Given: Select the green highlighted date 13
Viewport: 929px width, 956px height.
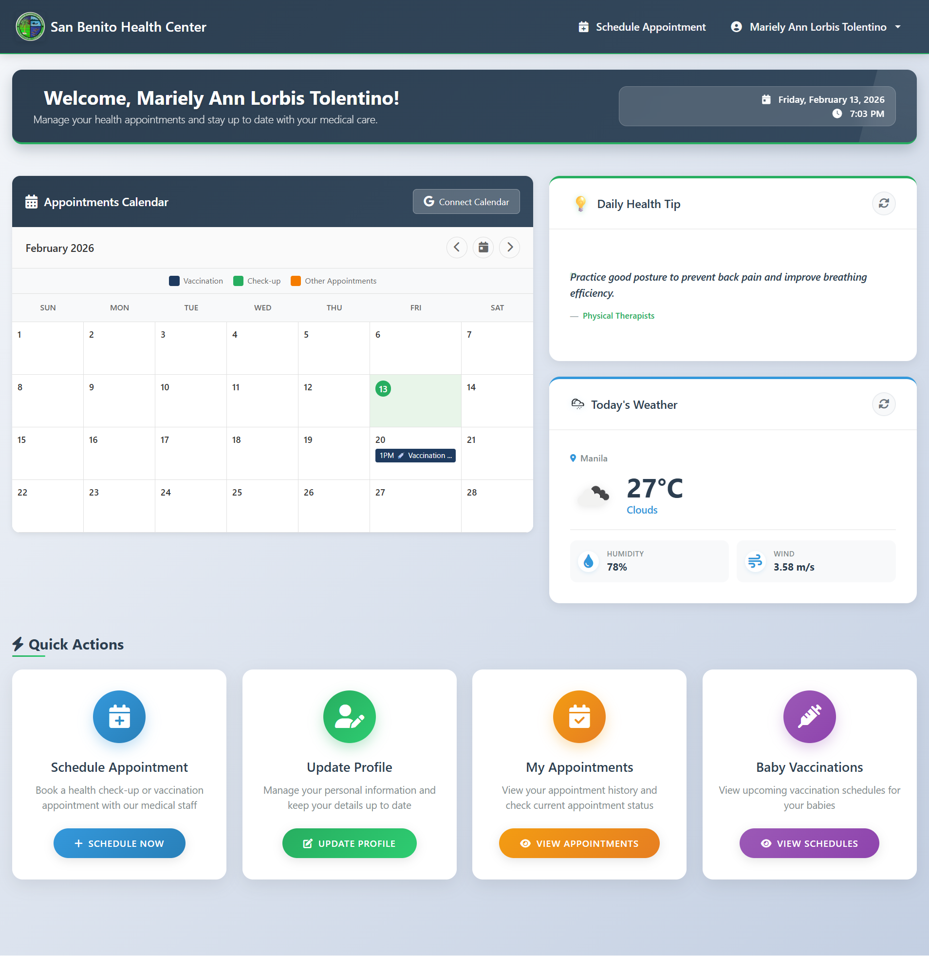Looking at the screenshot, I should [383, 389].
